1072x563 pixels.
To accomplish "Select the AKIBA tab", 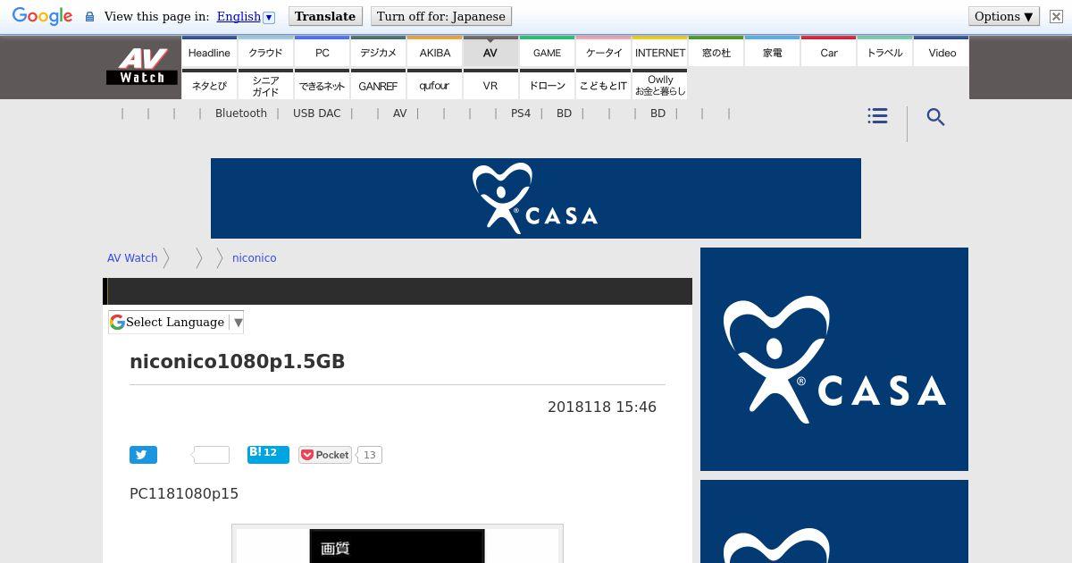I will click(x=435, y=53).
